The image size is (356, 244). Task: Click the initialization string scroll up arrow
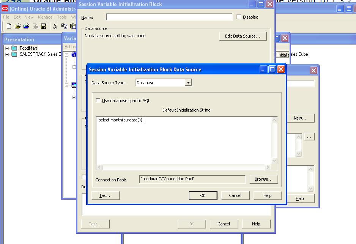pos(274,120)
